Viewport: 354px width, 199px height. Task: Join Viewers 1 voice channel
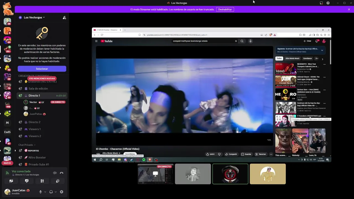click(x=34, y=129)
